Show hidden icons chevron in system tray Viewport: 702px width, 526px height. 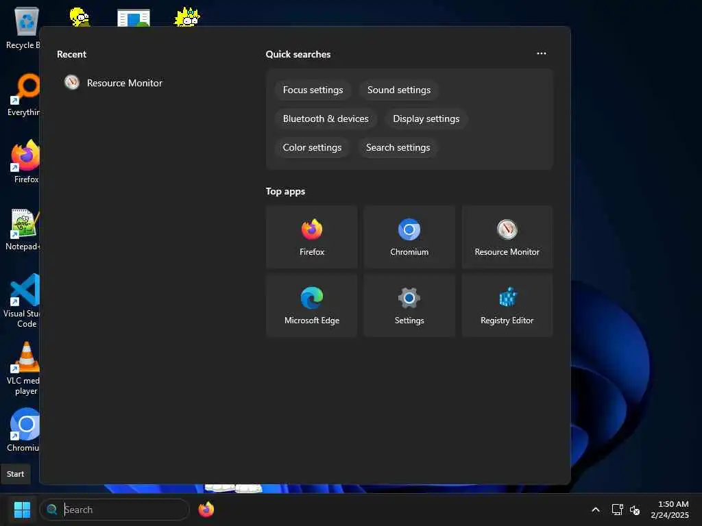coord(596,510)
